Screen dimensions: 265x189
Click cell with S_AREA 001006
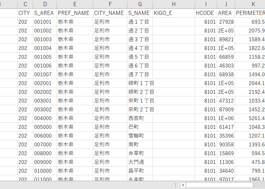(45, 66)
